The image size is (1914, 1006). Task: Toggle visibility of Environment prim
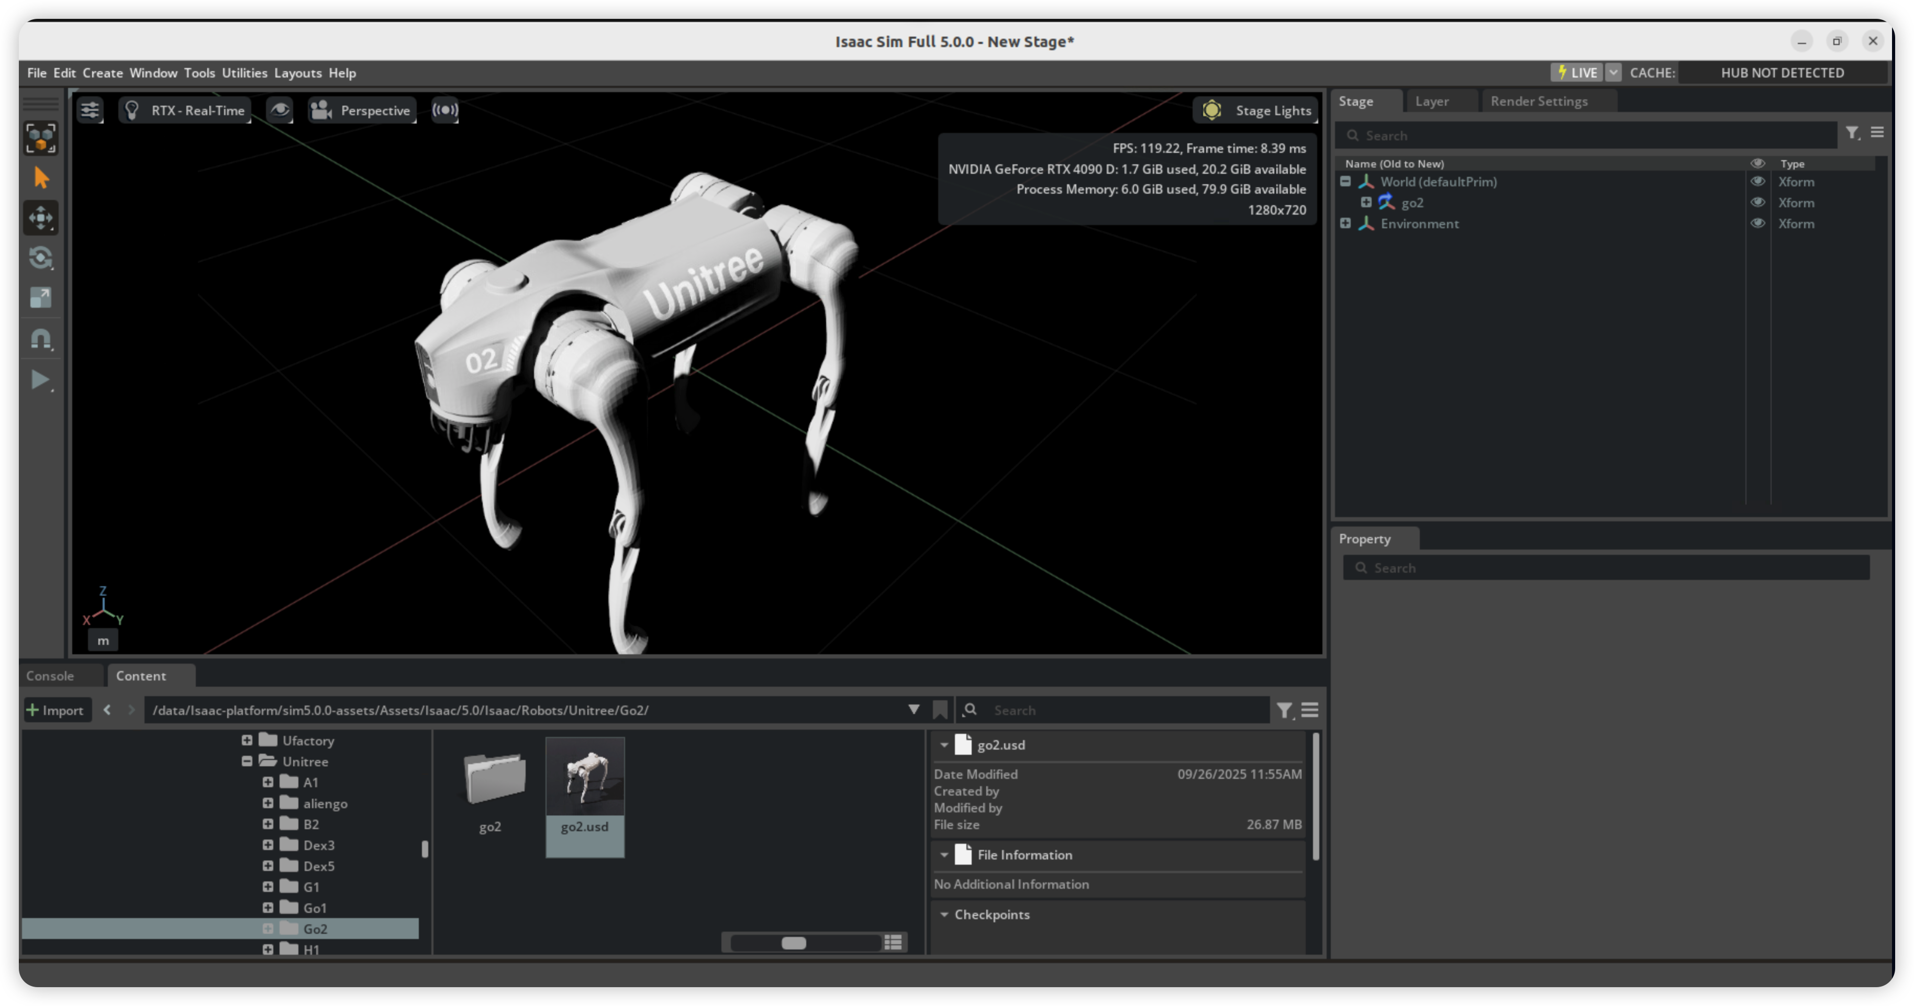1757,223
